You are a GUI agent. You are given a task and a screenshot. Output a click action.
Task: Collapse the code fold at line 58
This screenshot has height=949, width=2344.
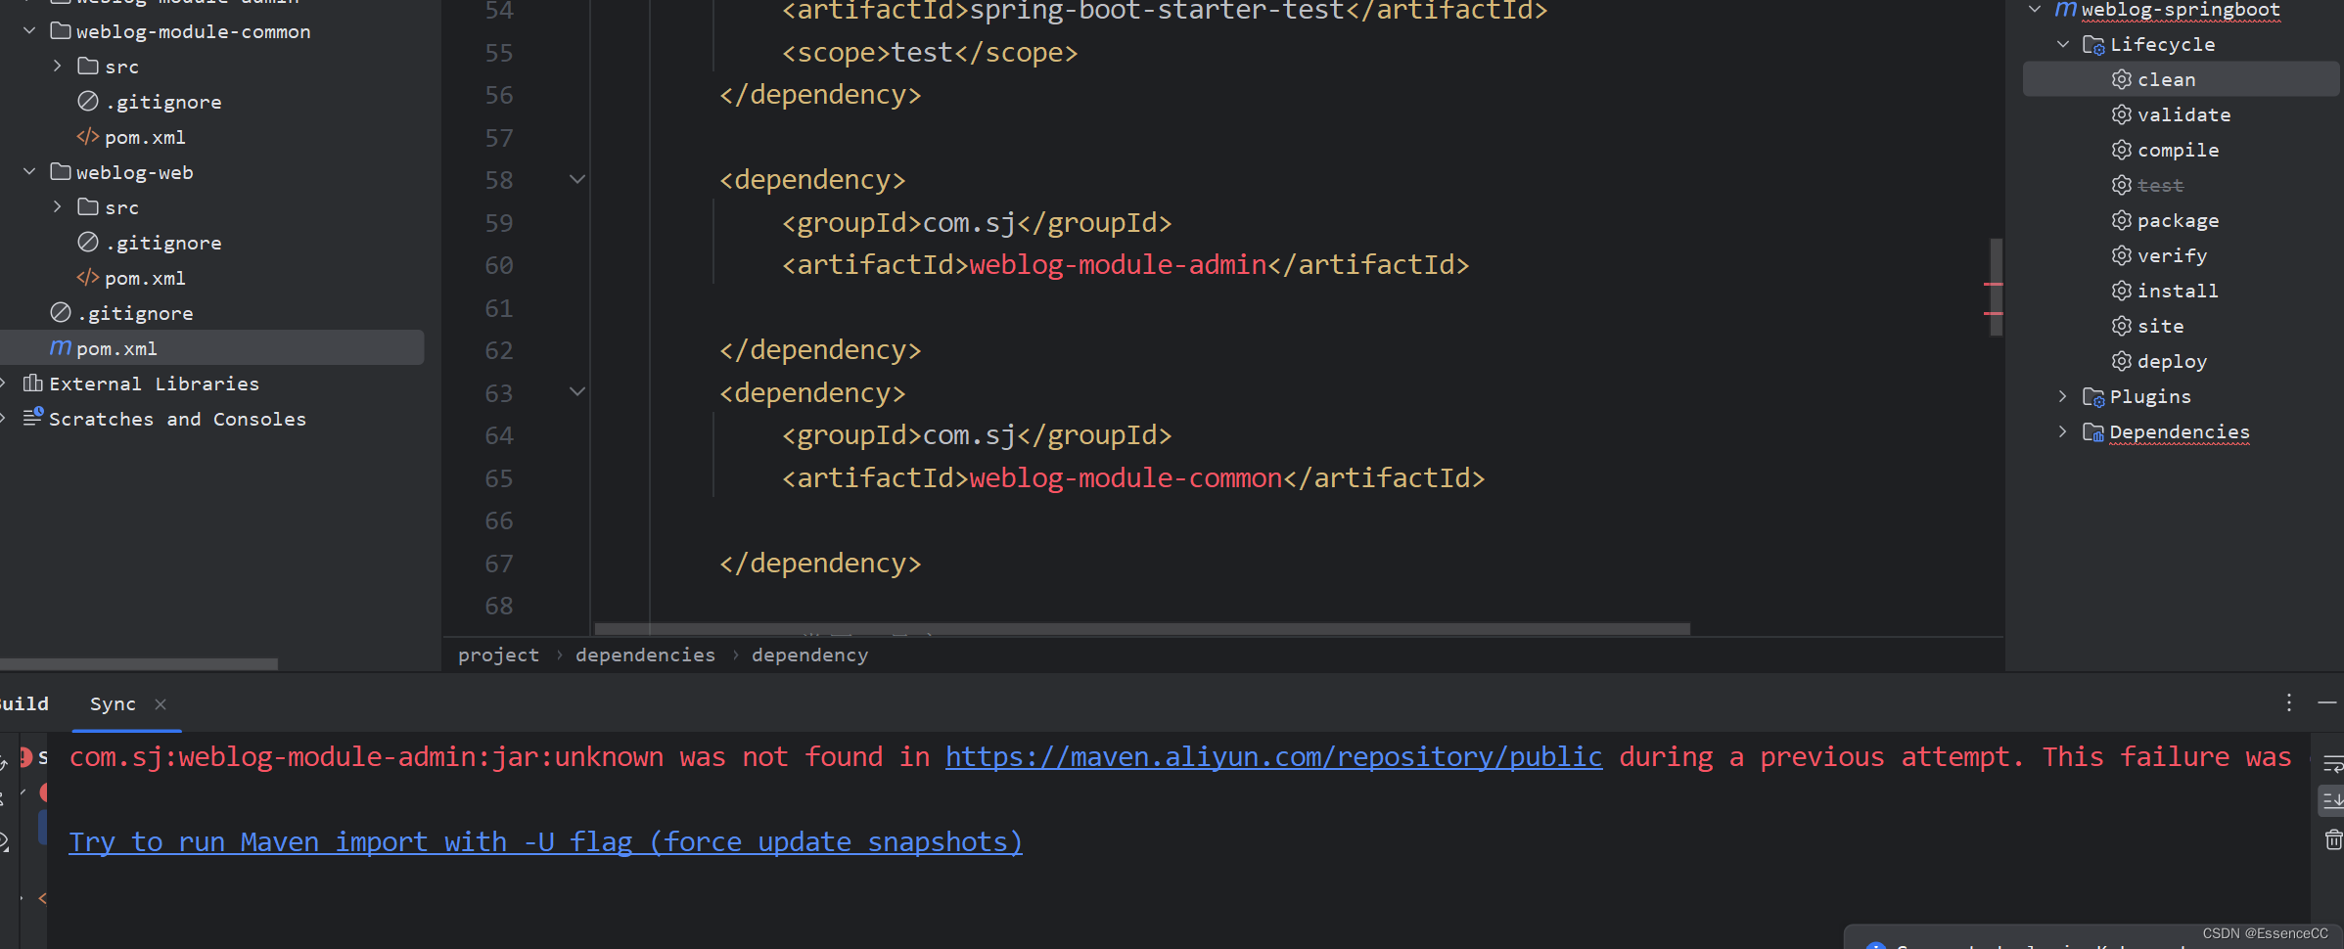click(x=576, y=179)
